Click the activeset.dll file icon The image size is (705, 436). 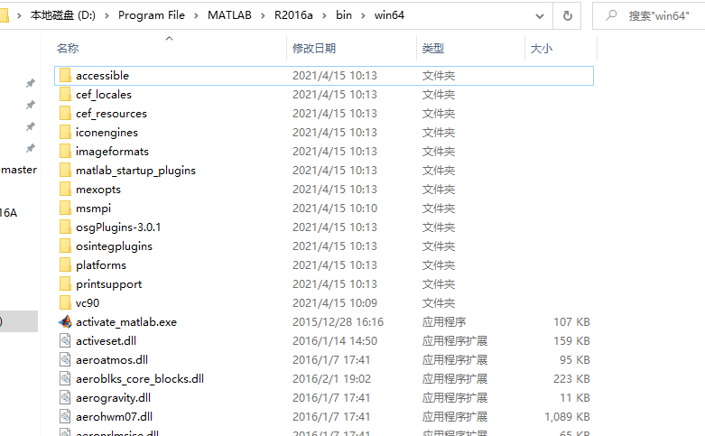click(65, 340)
